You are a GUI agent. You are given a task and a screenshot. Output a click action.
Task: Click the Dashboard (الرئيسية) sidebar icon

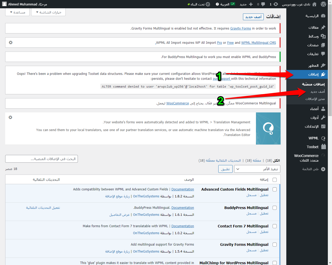coord(323,16)
